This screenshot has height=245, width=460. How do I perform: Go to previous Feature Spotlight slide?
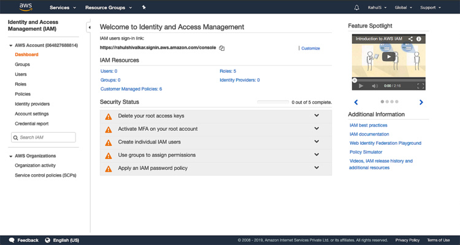[x=356, y=102]
